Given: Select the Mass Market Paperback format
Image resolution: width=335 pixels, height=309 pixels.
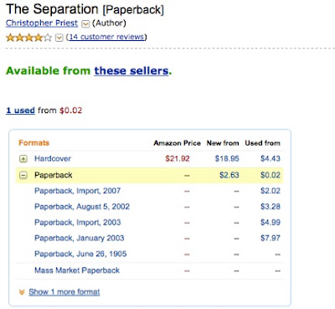Looking at the screenshot, I should (x=77, y=270).
